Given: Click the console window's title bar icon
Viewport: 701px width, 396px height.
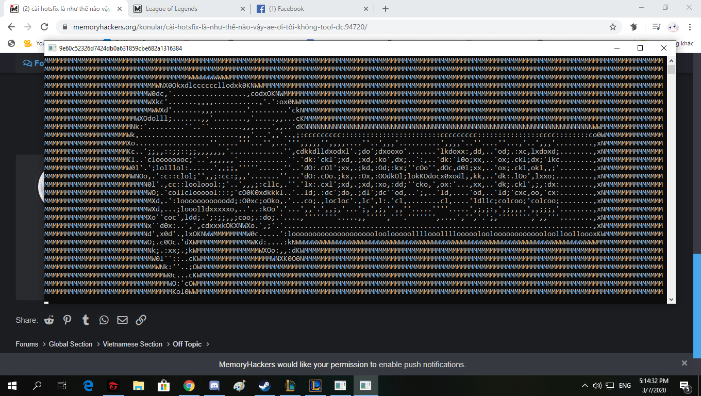Looking at the screenshot, I should 52,48.
